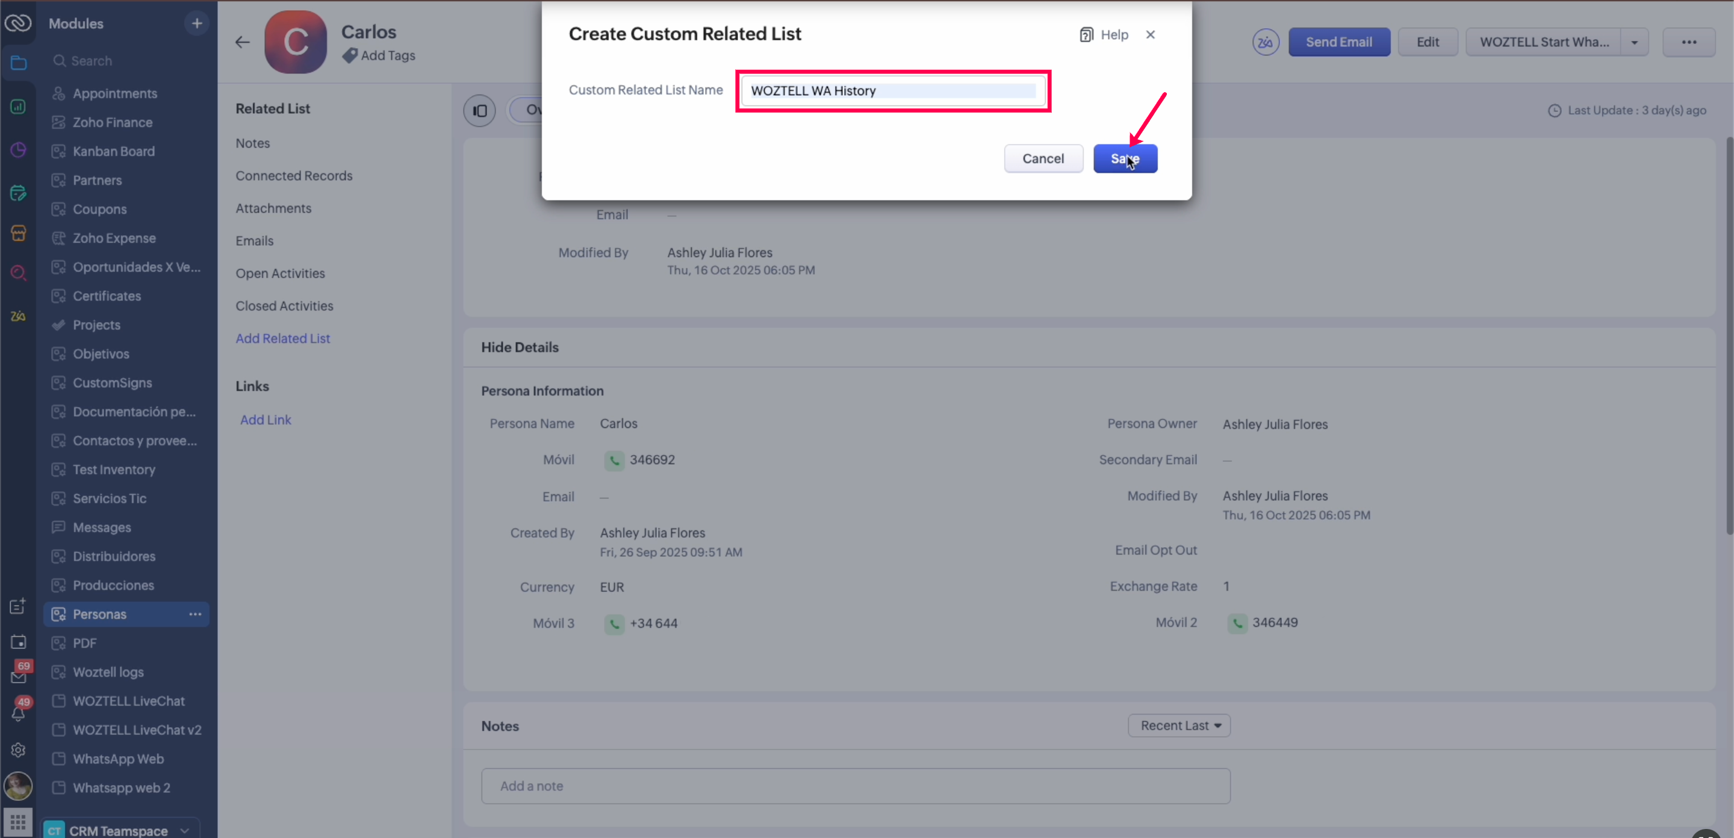Open the app grid icon at bottom left

pyautogui.click(x=18, y=822)
